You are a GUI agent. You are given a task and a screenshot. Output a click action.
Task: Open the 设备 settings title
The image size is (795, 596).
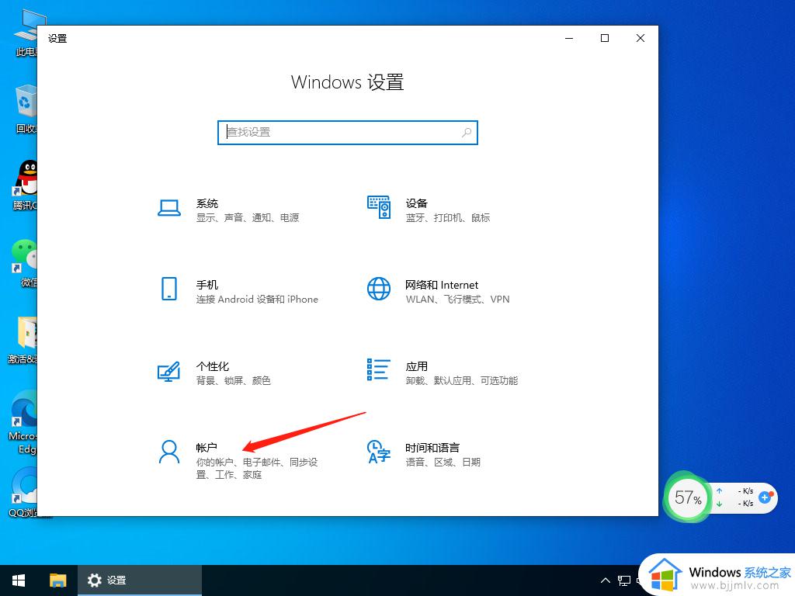tap(417, 203)
